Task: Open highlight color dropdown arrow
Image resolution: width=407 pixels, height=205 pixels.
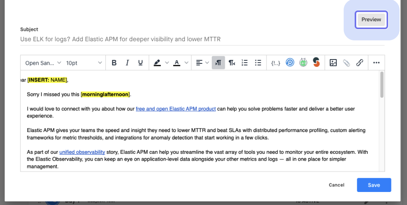Action: (x=167, y=63)
